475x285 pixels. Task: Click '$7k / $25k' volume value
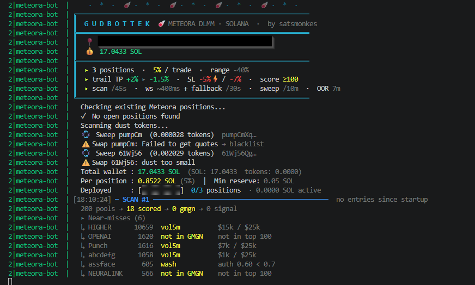point(237,246)
